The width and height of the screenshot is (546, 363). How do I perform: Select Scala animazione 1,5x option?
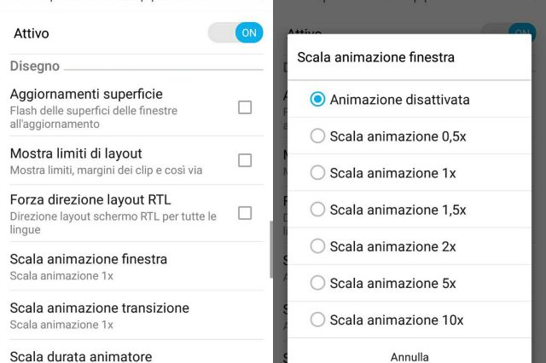tap(318, 210)
